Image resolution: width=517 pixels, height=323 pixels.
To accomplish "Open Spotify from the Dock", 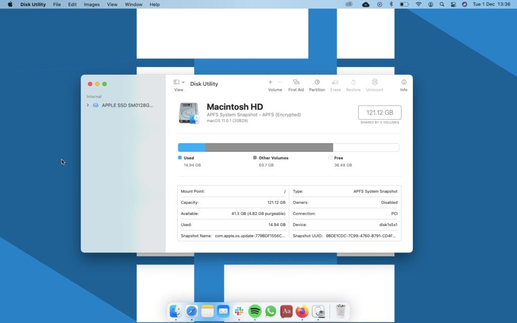I will click(255, 311).
